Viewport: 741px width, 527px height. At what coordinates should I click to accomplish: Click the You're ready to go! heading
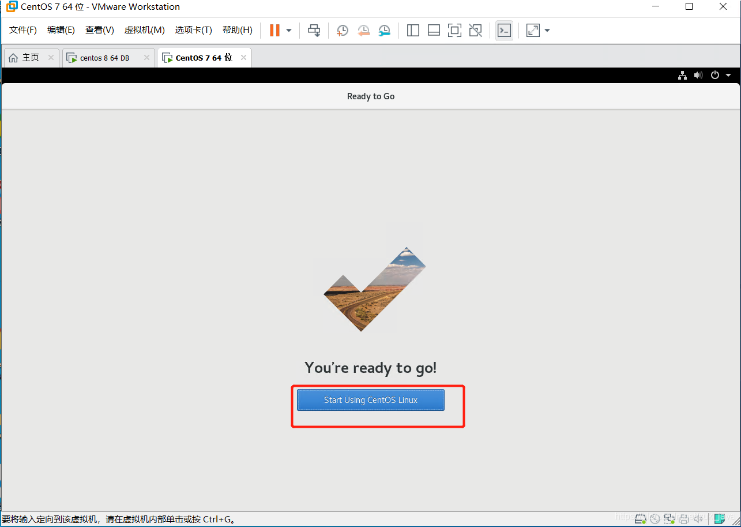[x=371, y=368]
